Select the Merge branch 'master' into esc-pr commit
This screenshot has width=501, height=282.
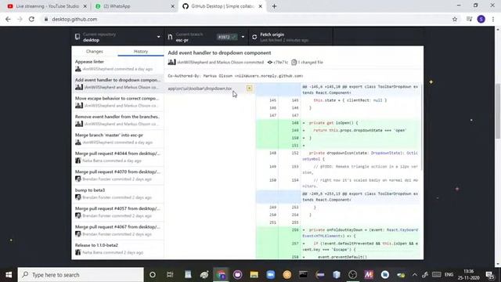[x=118, y=139]
